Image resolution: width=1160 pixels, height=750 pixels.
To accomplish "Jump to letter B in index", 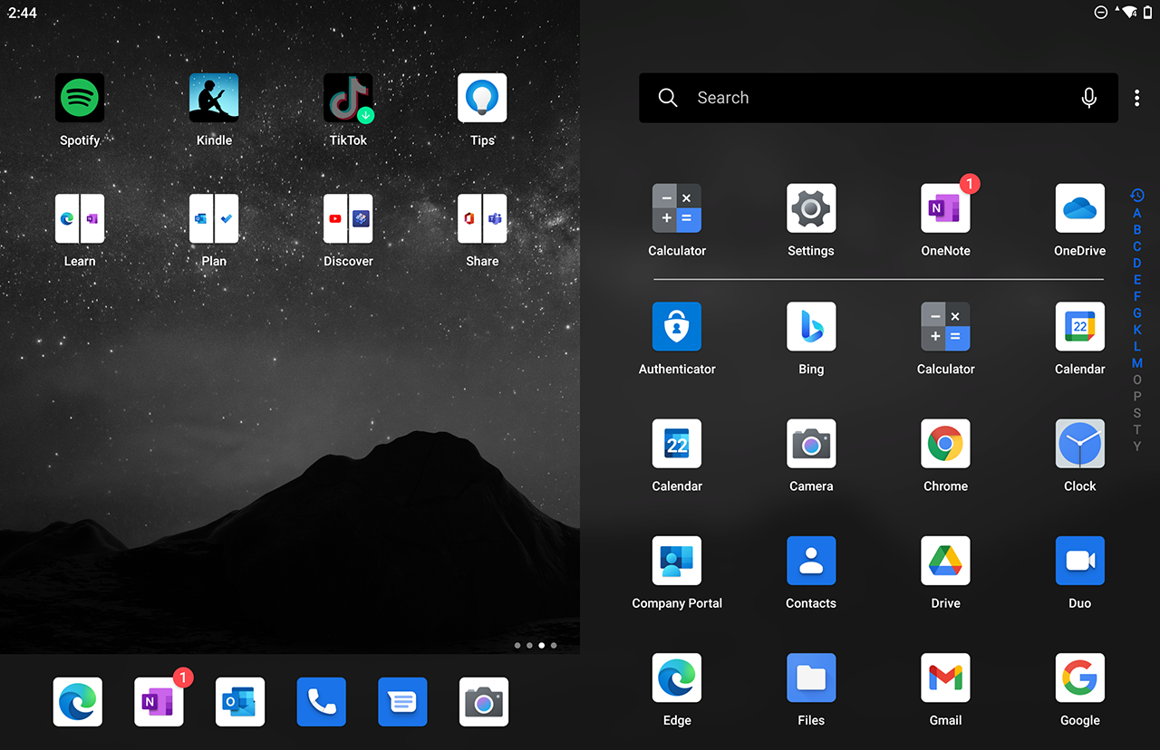I will click(1137, 230).
